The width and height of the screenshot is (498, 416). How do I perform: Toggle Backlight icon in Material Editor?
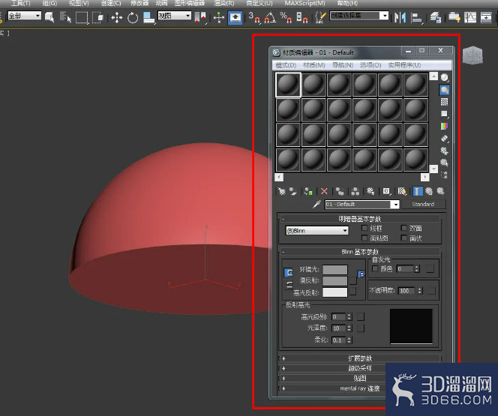[444, 90]
